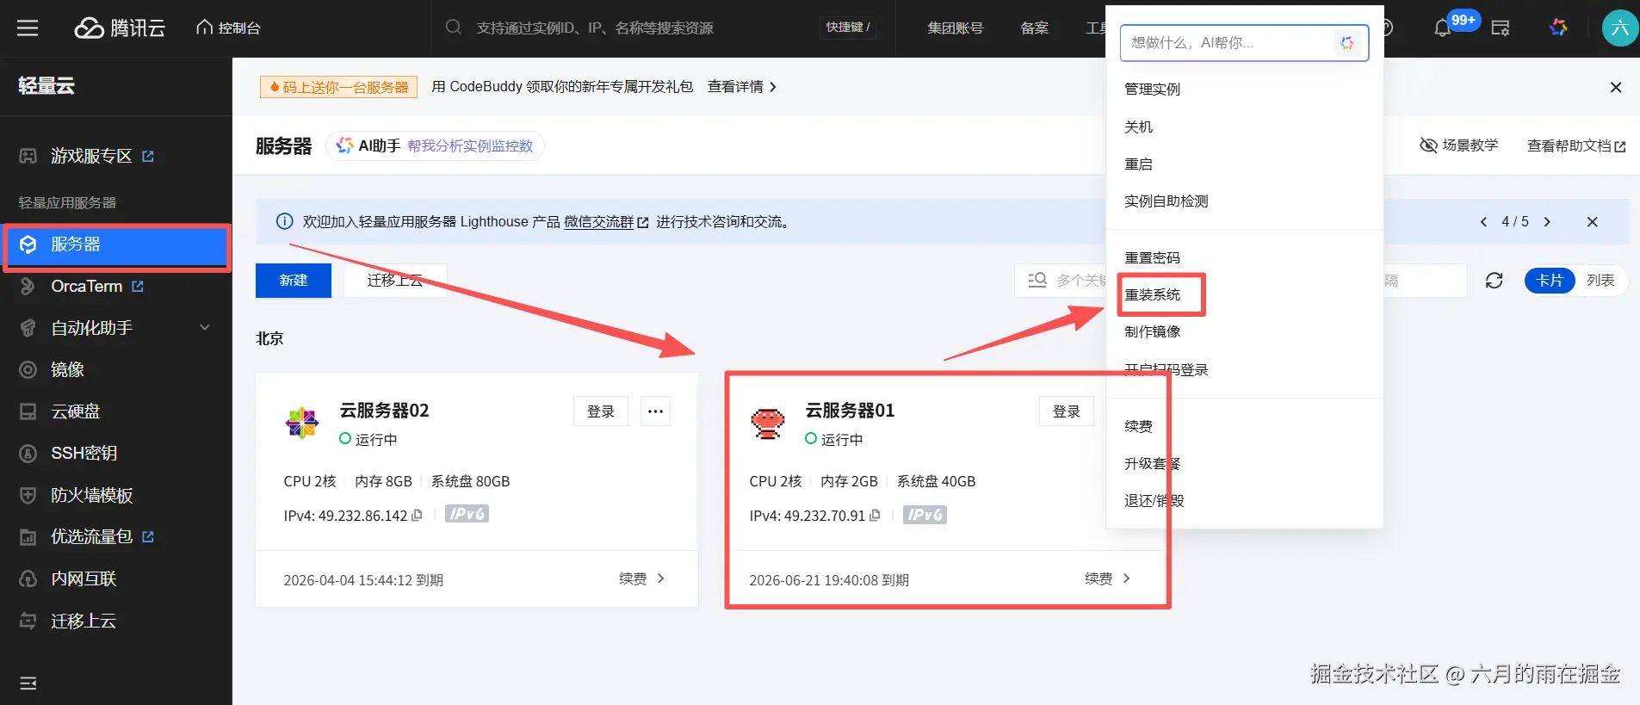Open the hamburger navigation menu
1640x705 pixels.
point(28,28)
